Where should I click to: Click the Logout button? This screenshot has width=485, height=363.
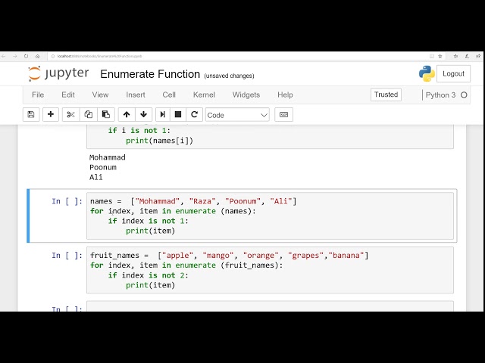453,74
